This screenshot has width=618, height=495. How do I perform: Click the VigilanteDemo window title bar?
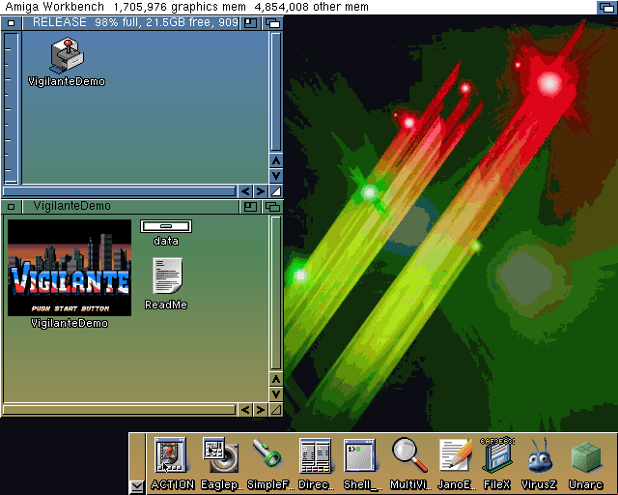pos(131,207)
